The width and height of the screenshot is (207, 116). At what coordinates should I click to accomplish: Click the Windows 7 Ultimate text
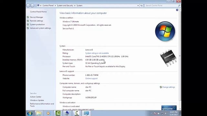71,22
